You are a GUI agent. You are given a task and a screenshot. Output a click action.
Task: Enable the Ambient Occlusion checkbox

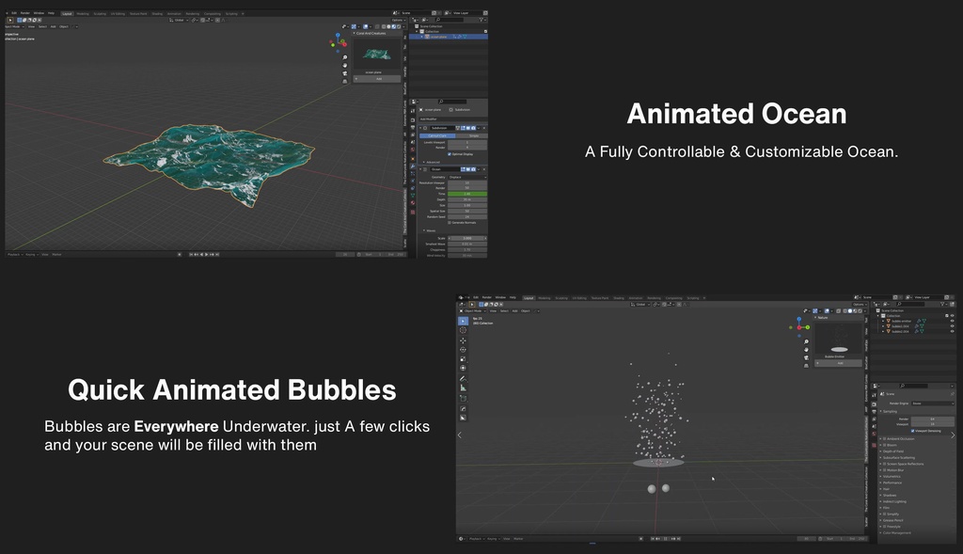click(884, 438)
